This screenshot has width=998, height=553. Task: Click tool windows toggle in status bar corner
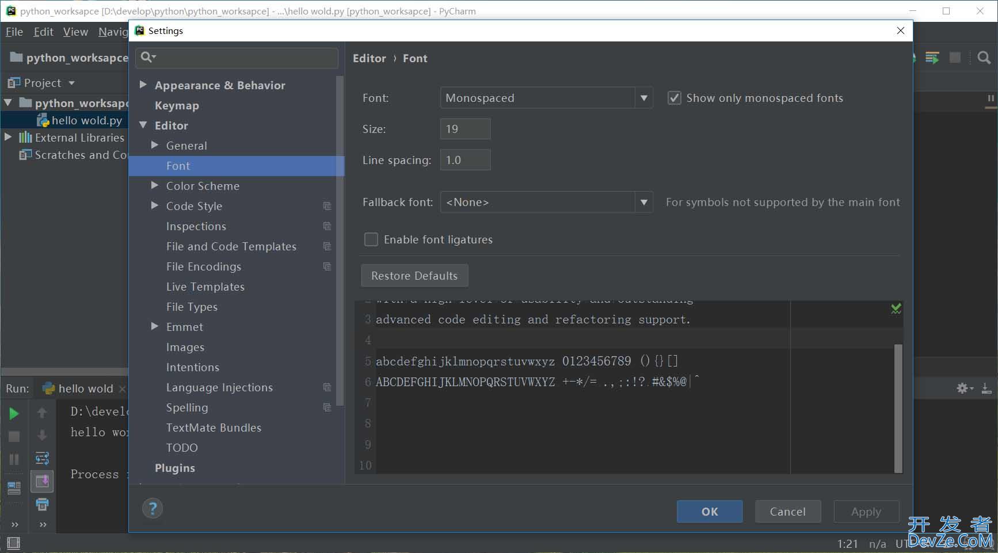pos(13,543)
